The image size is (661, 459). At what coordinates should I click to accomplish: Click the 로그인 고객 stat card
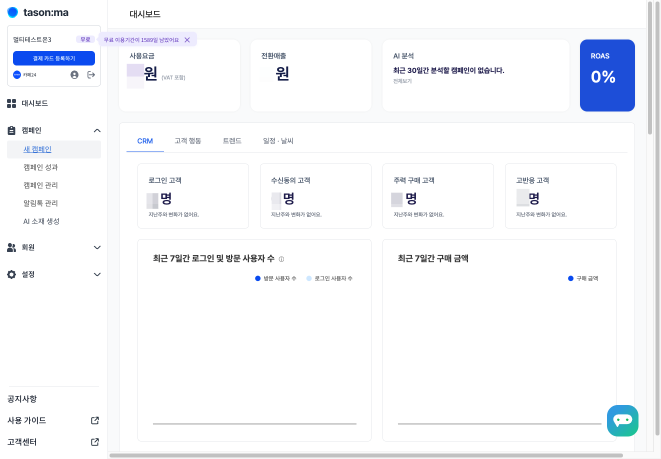193,196
